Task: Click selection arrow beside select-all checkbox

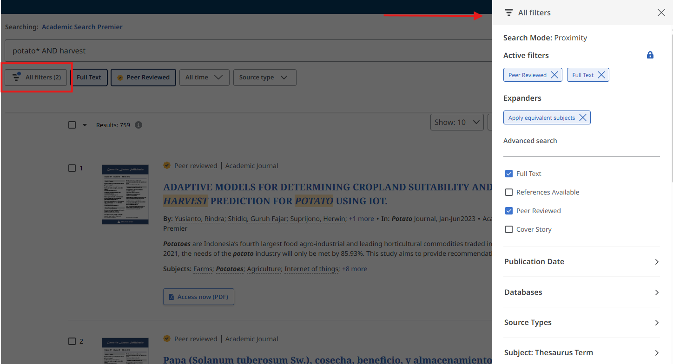Action: [x=85, y=125]
